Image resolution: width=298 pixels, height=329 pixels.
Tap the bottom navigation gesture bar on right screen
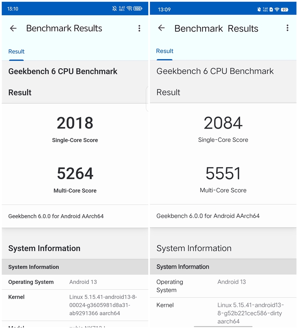223,326
